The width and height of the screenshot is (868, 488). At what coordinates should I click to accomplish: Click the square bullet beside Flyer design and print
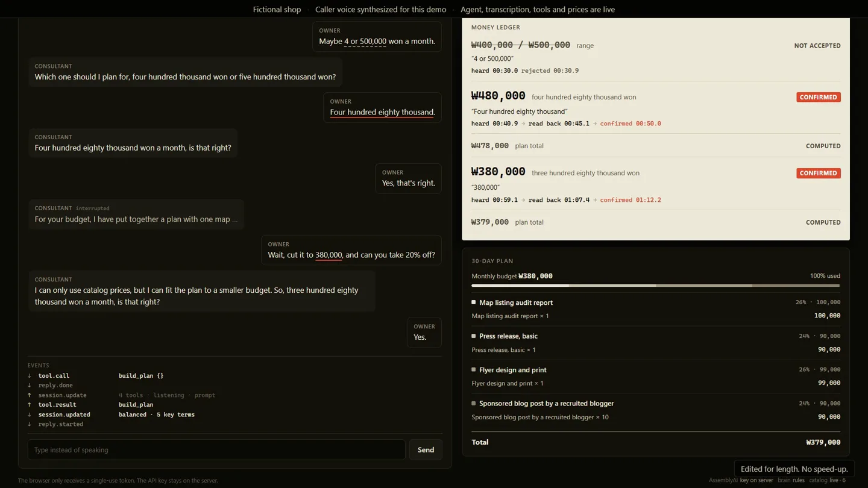[x=474, y=370]
